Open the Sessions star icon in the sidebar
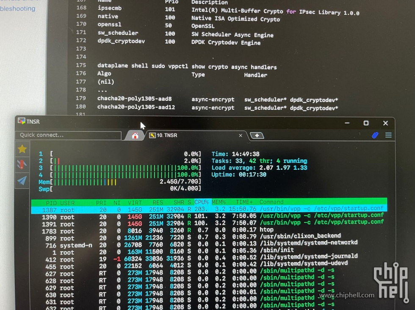 tap(22, 149)
